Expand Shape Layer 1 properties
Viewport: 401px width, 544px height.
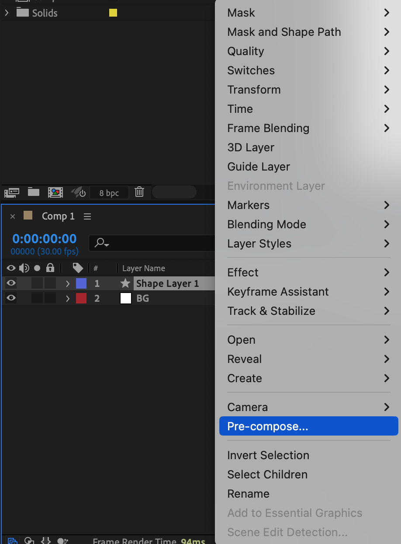(68, 283)
